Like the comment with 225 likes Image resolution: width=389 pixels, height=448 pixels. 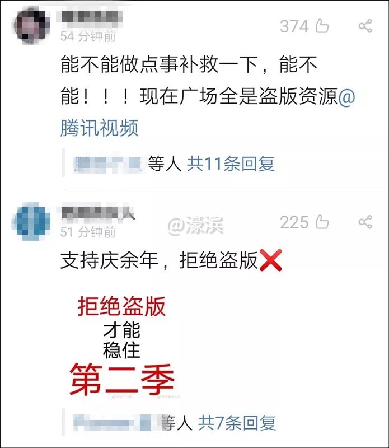click(x=322, y=222)
